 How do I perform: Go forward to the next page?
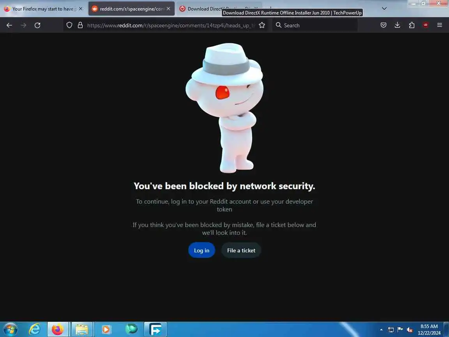[23, 25]
